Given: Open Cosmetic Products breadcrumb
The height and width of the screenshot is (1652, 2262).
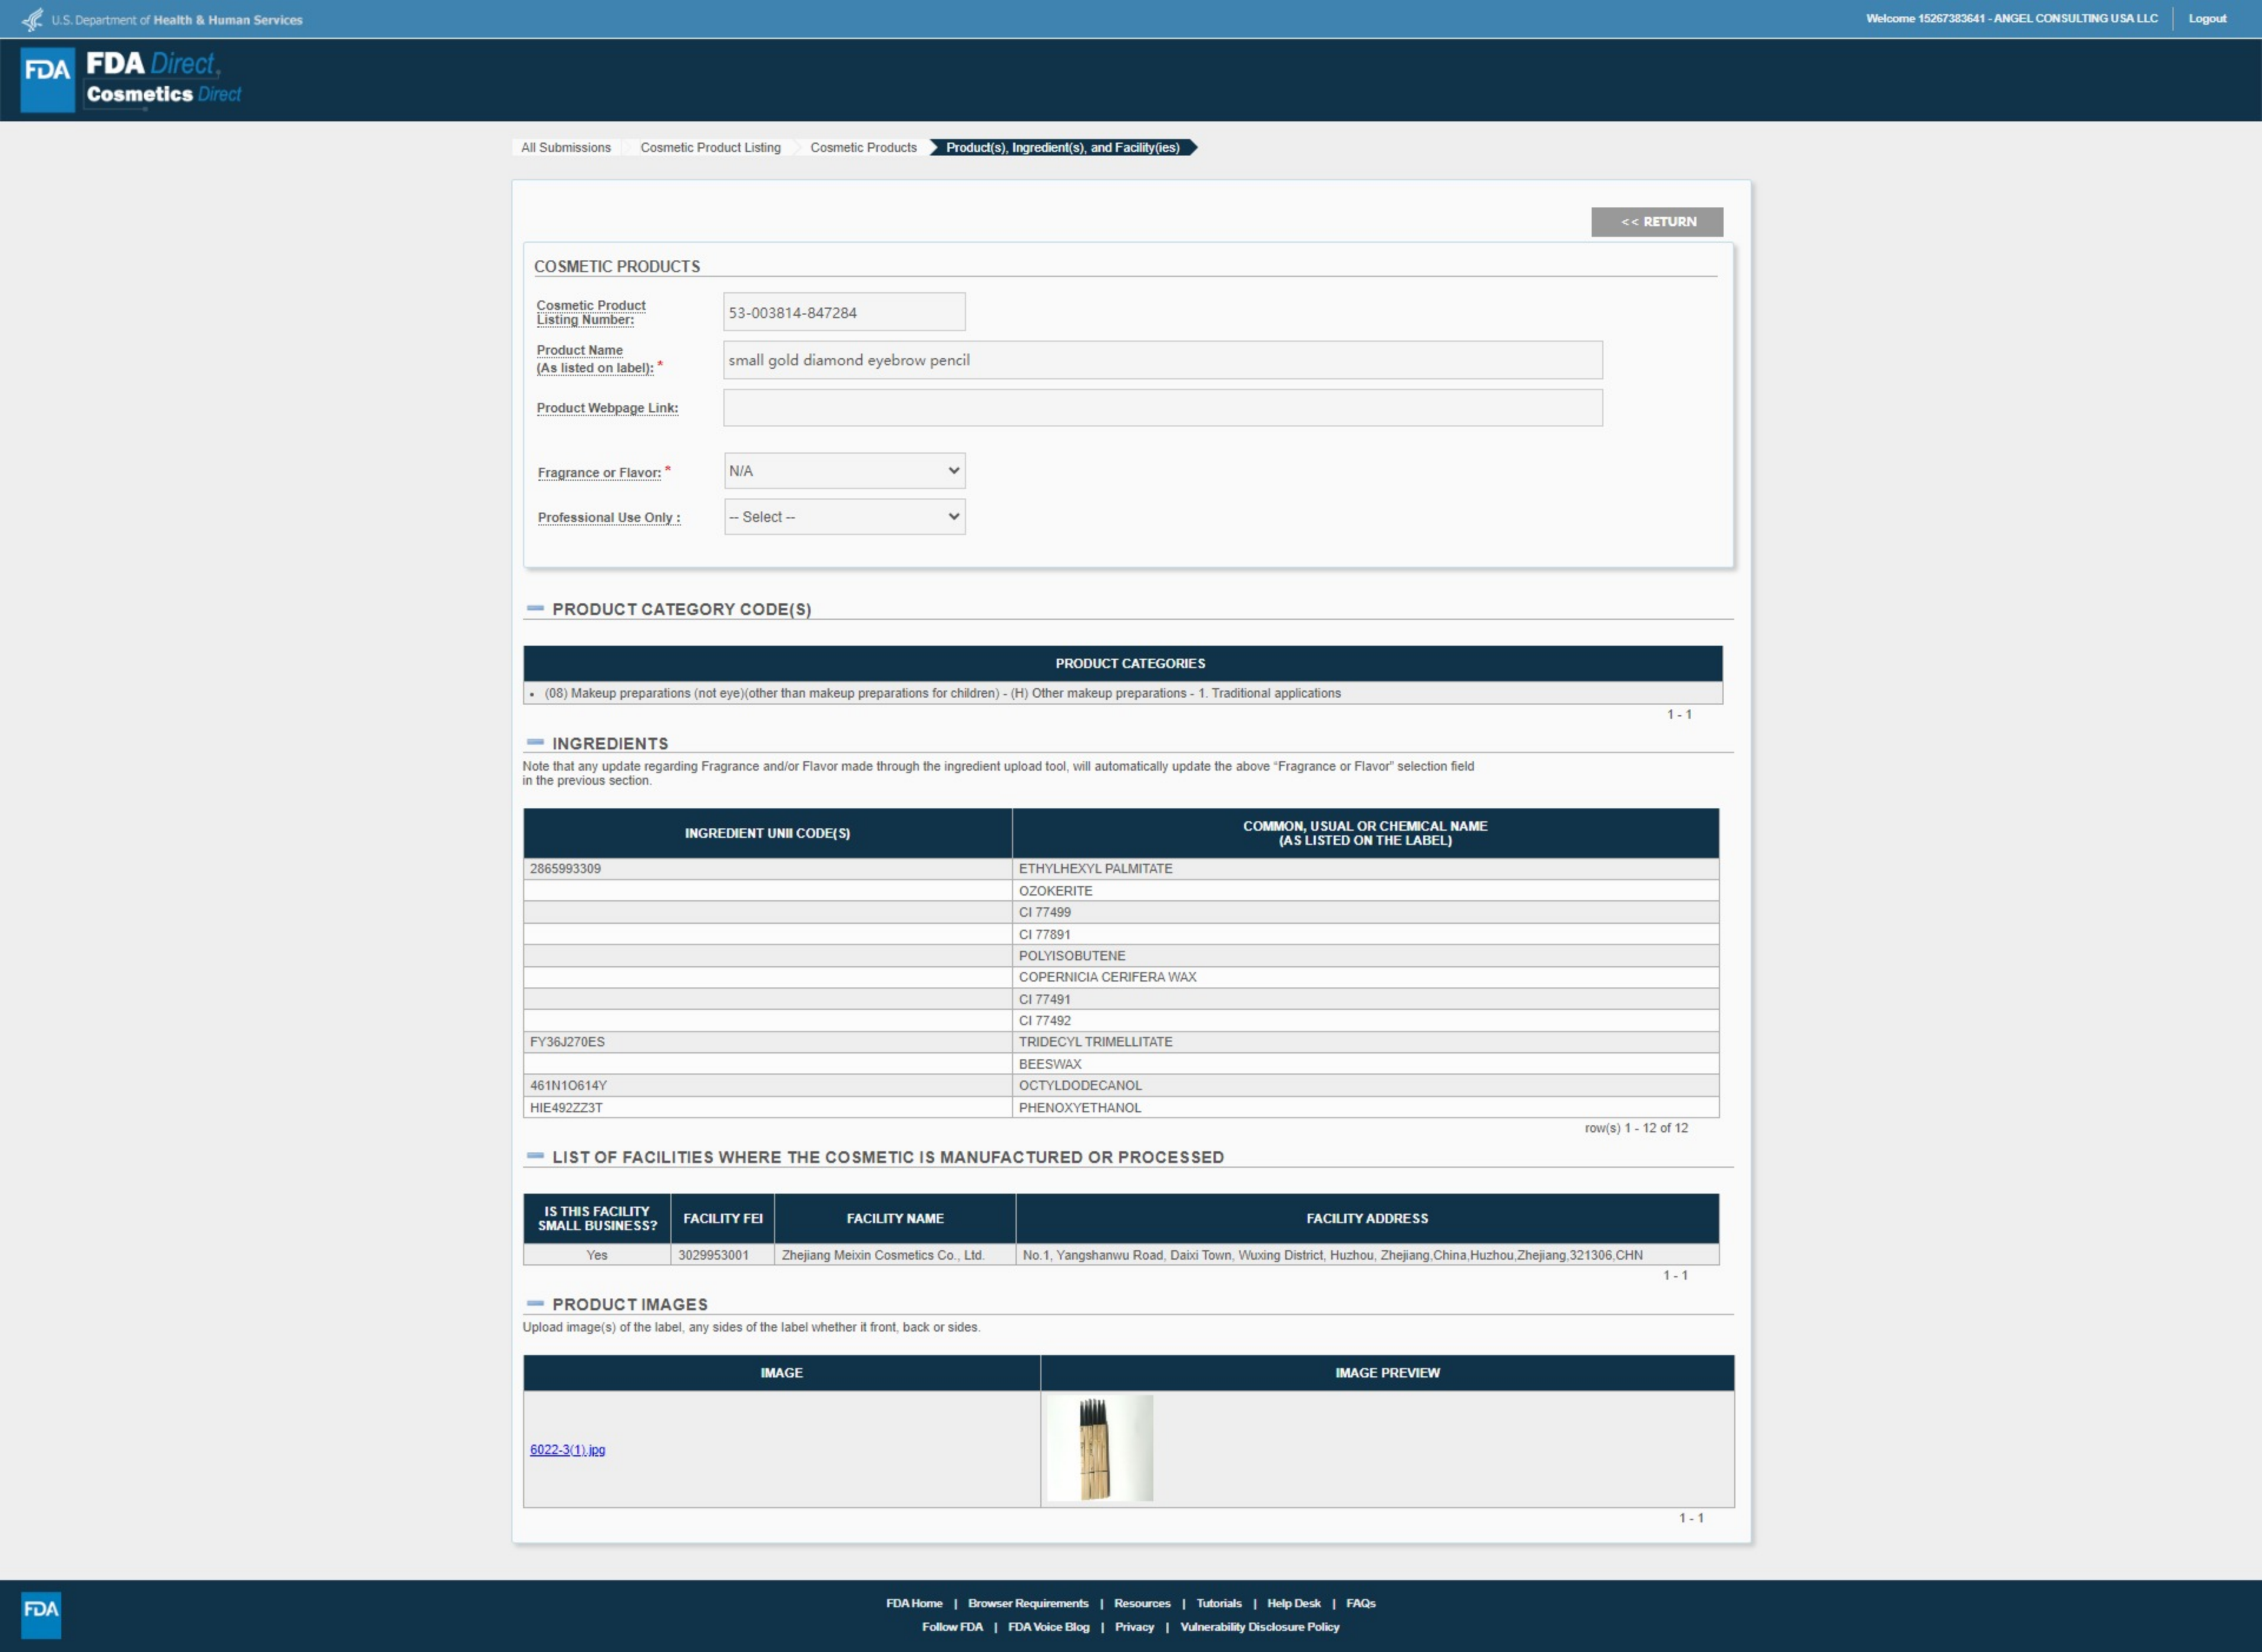Looking at the screenshot, I should 862,147.
